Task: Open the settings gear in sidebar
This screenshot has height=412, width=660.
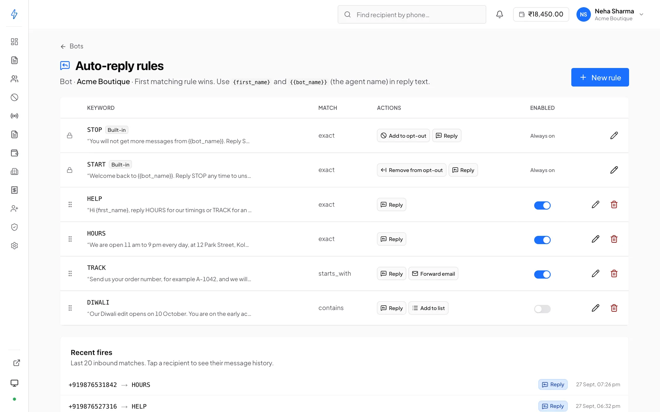Action: point(14,246)
